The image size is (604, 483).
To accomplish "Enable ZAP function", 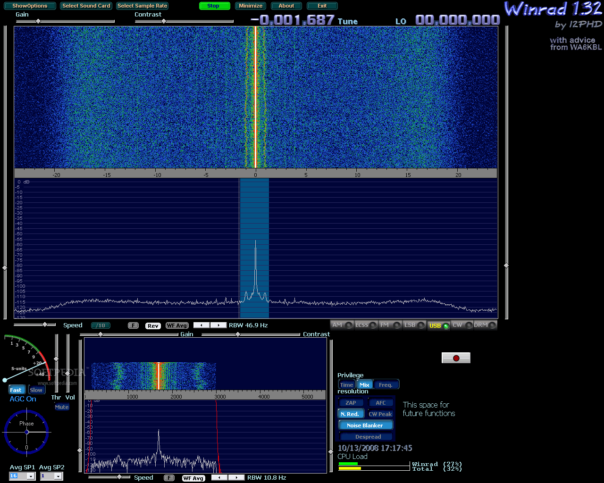I will (x=351, y=403).
